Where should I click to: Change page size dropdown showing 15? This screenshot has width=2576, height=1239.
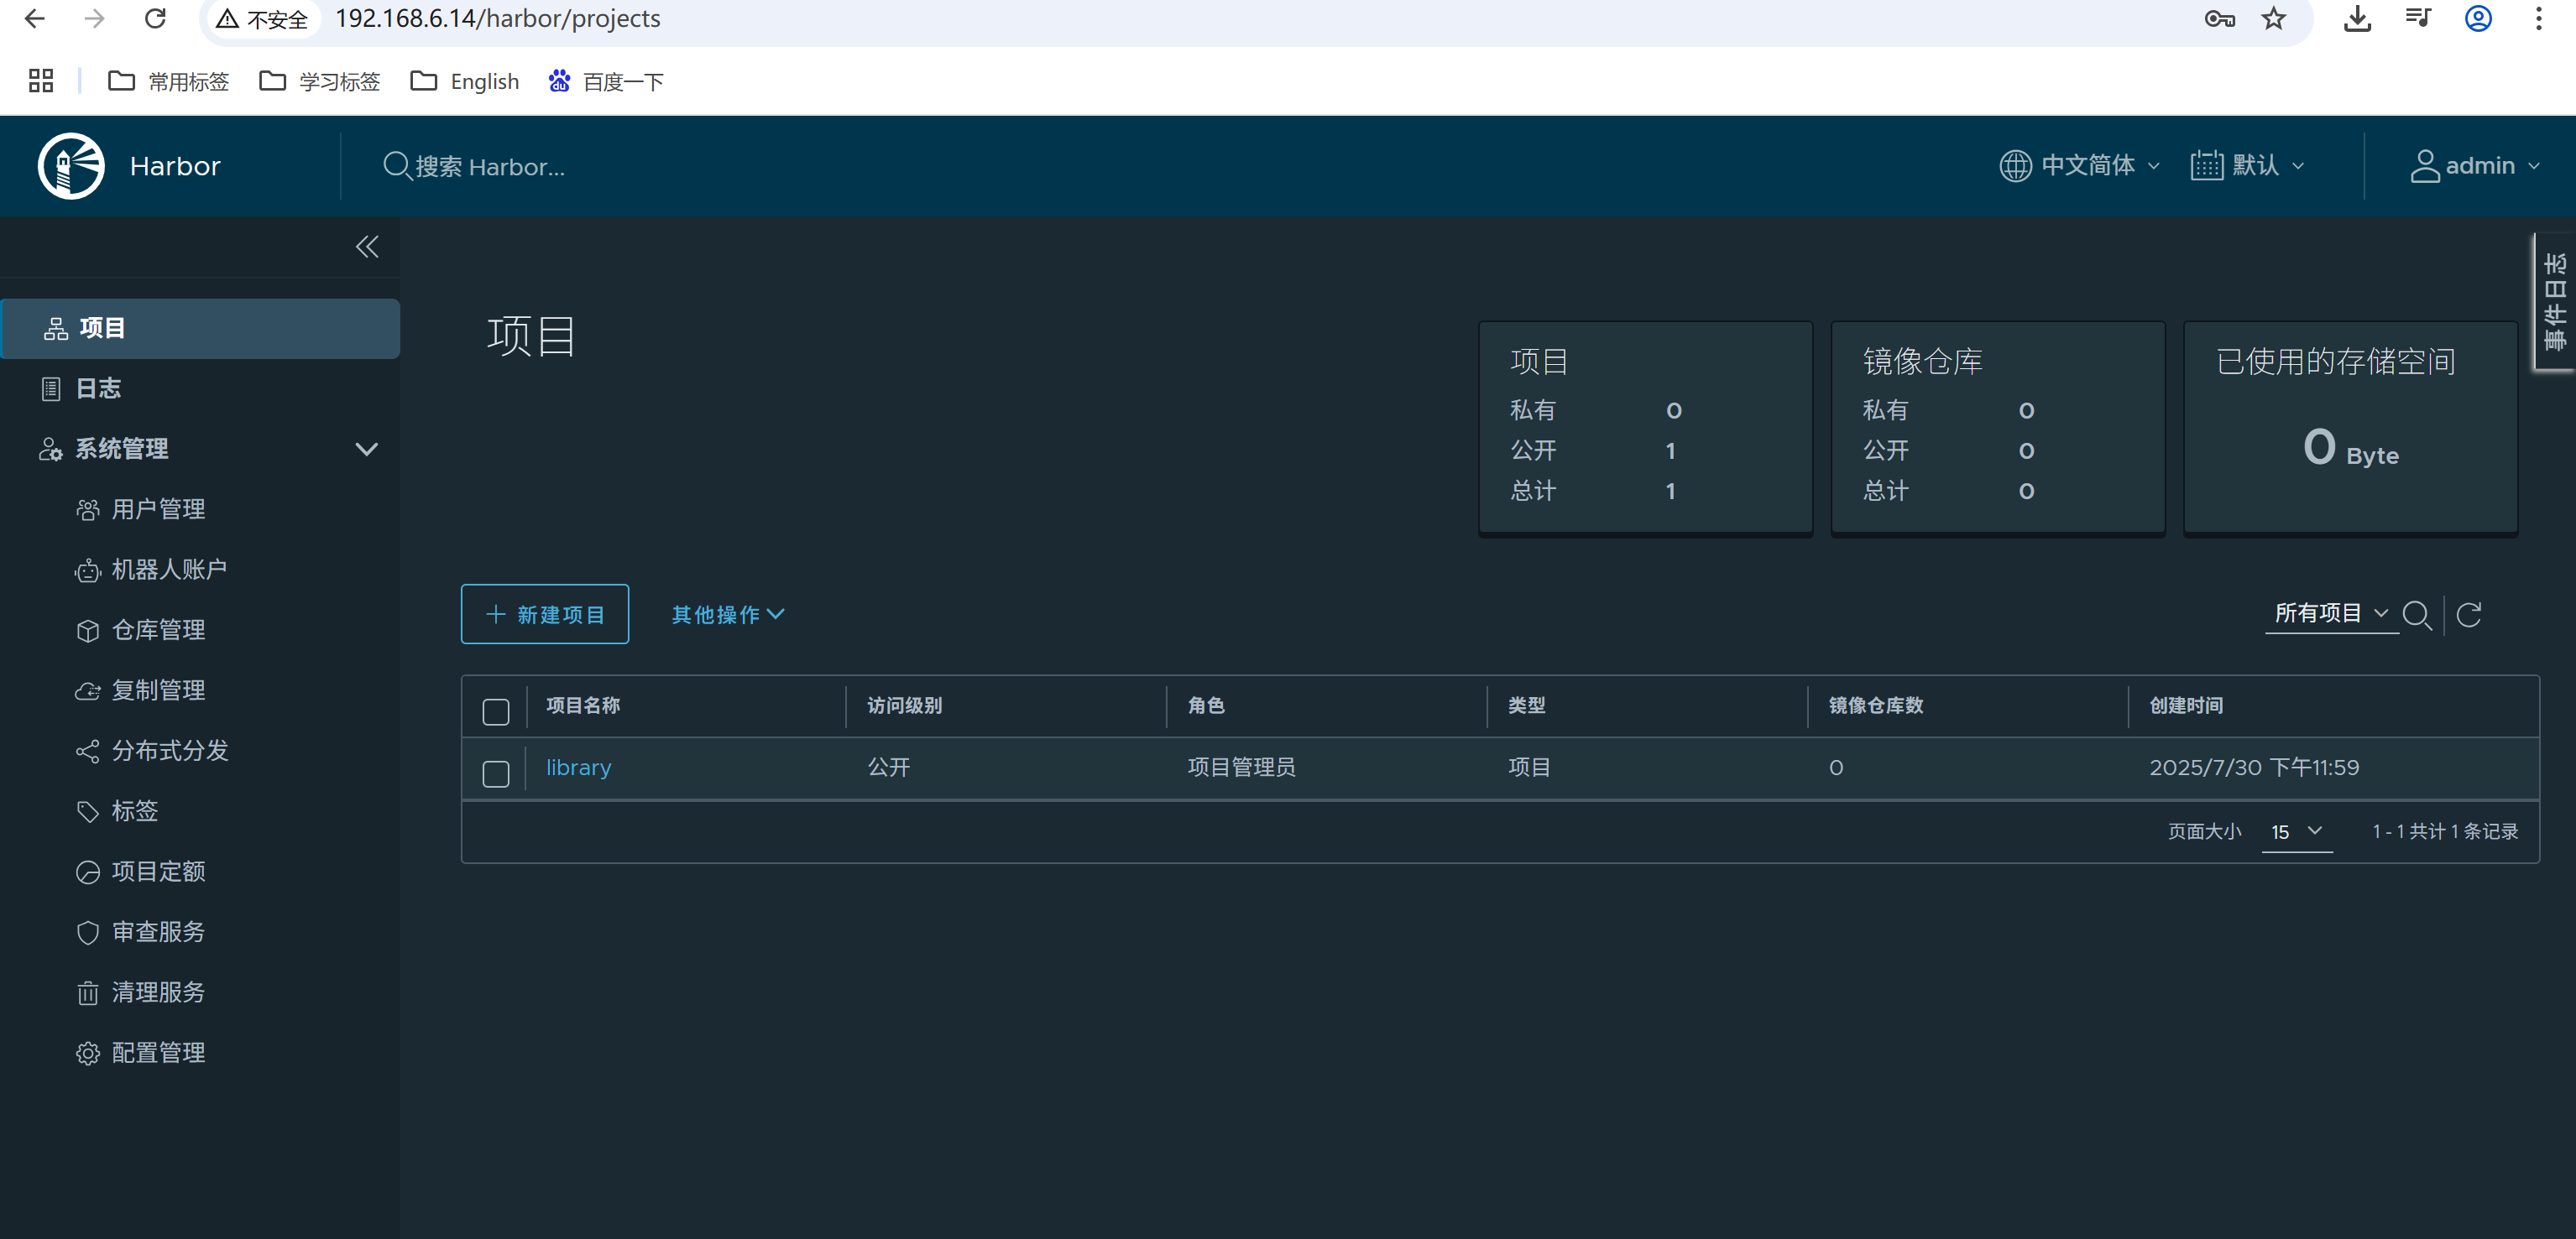coord(2297,831)
